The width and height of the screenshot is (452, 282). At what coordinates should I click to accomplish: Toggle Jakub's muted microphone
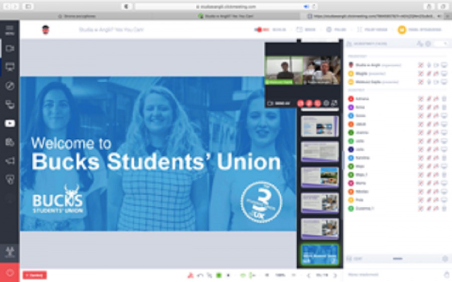tap(429, 124)
